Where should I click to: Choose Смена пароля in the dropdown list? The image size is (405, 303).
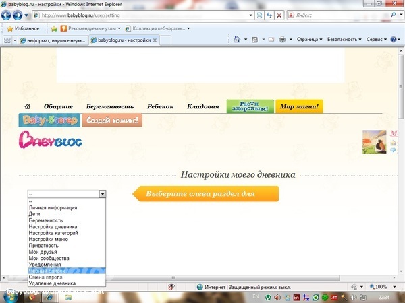tap(48, 277)
